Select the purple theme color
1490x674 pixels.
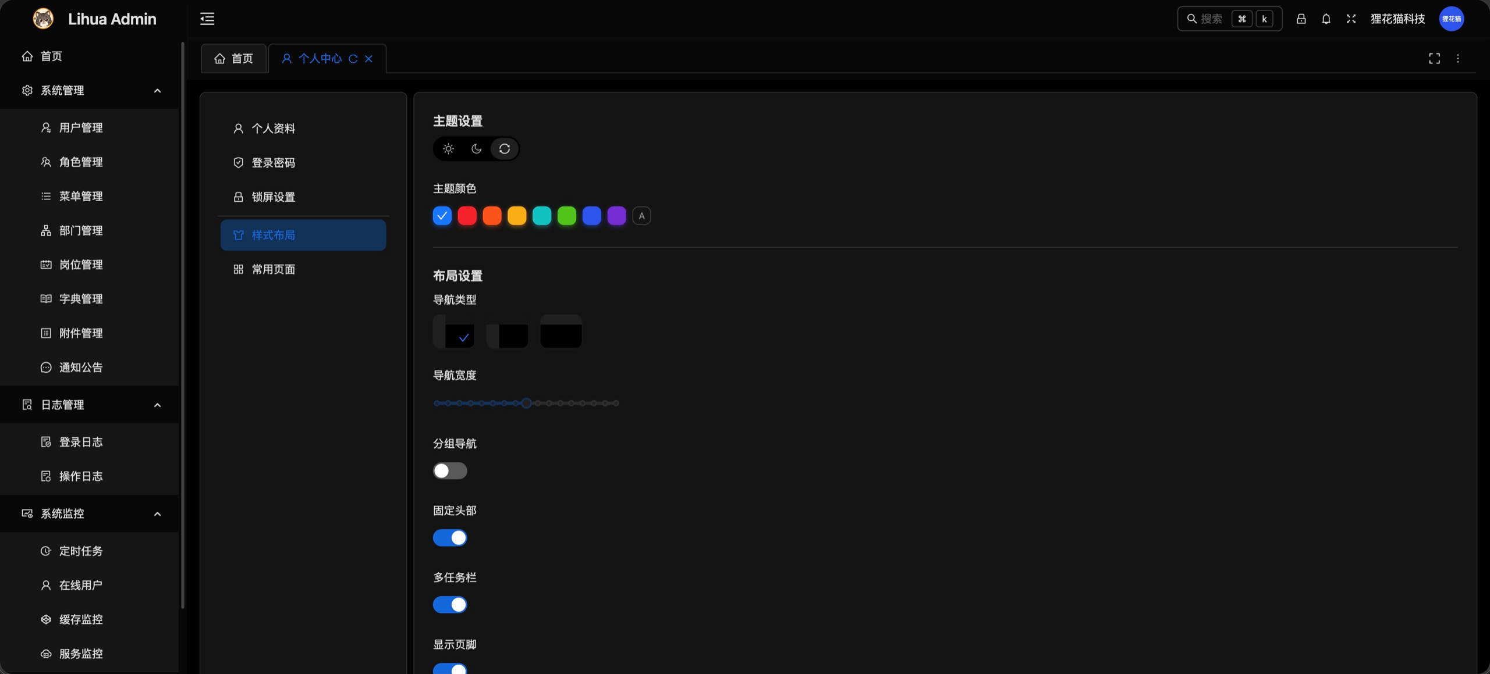coord(617,216)
